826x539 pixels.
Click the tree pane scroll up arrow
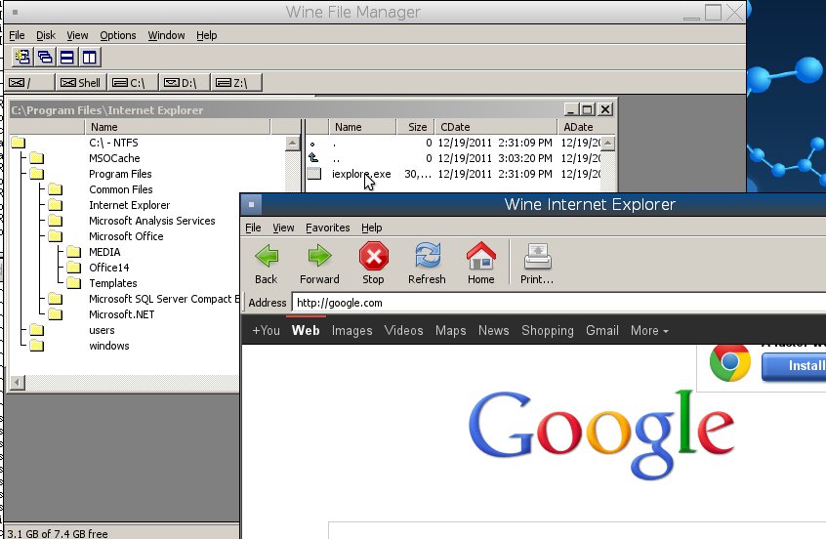(x=292, y=144)
